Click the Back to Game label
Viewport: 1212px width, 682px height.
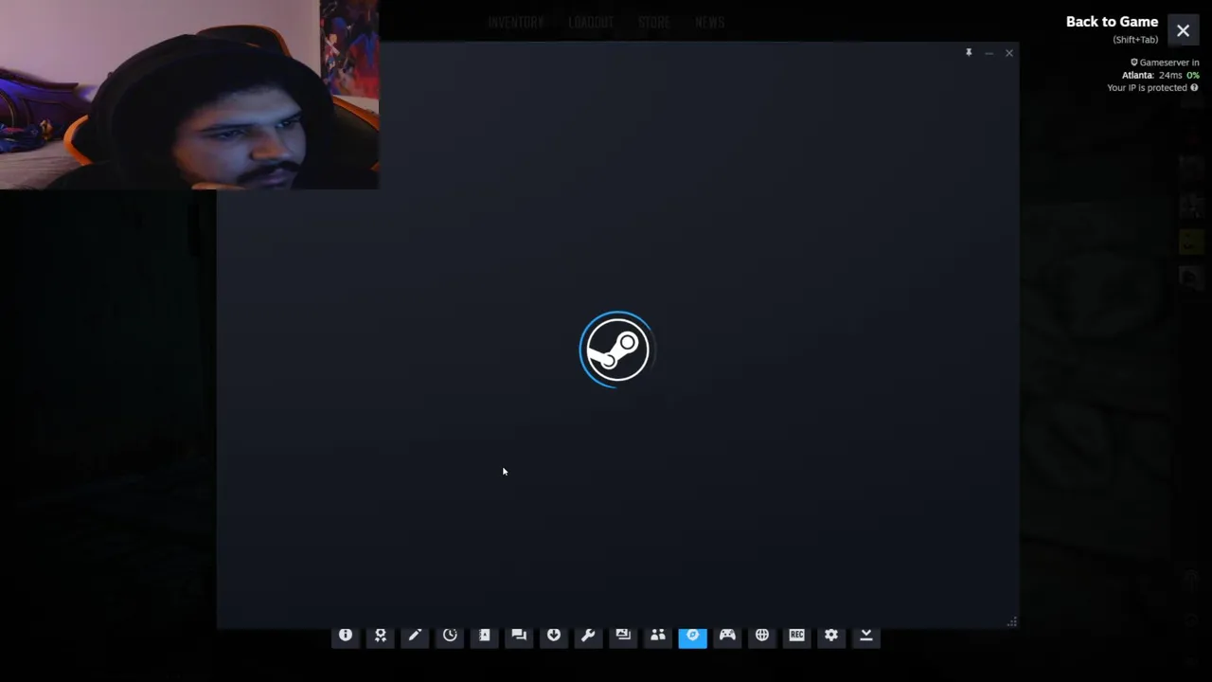1112,22
